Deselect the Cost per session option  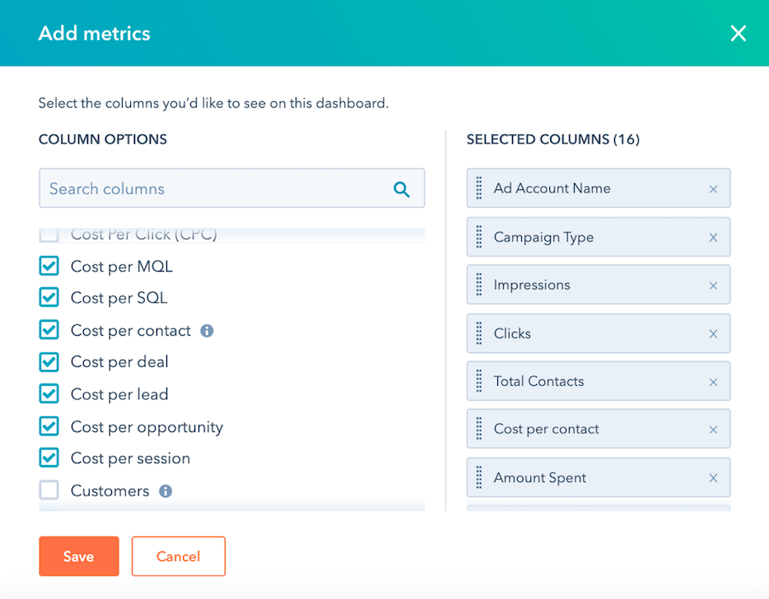click(x=49, y=458)
